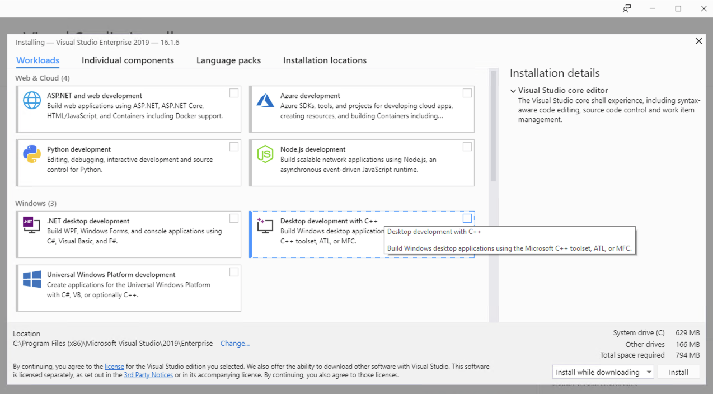713x394 pixels.
Task: Click the System drive (C) 629 MB value
Action: tap(689, 333)
